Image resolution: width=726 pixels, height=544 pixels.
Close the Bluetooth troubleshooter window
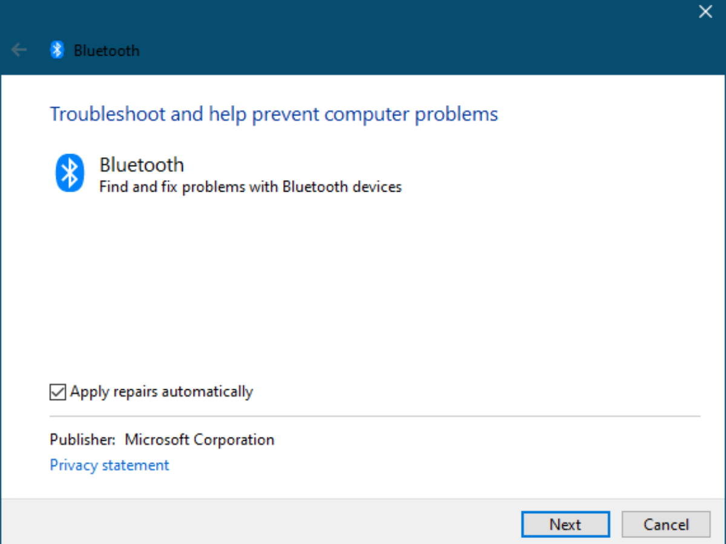[x=705, y=11]
